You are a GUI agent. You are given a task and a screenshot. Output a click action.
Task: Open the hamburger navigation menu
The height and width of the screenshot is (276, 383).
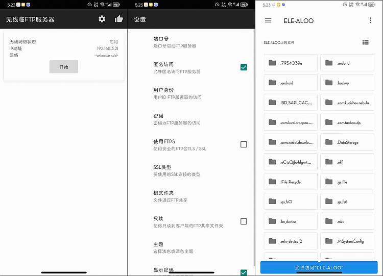(268, 20)
